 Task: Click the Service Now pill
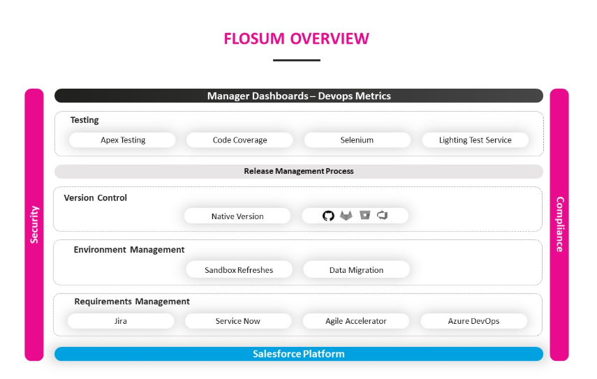click(237, 321)
